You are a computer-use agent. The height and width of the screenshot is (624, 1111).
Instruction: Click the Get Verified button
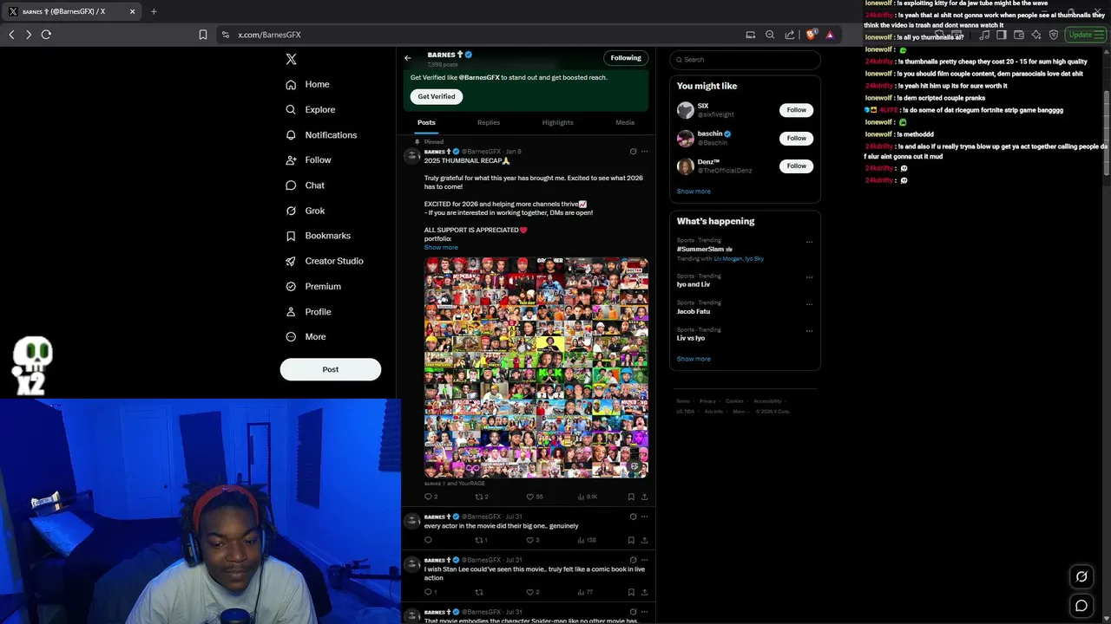tap(437, 96)
